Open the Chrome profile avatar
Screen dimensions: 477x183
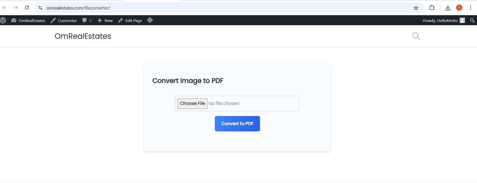459,8
